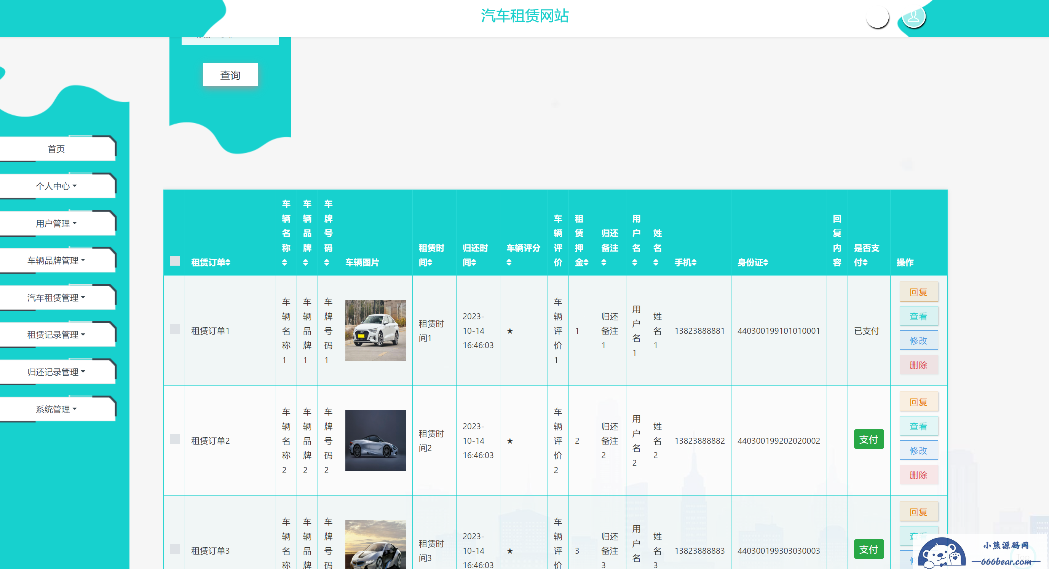Screen dimensions: 1049x569
Task: Click phone number 13823888881
Action: pyautogui.click(x=699, y=331)
